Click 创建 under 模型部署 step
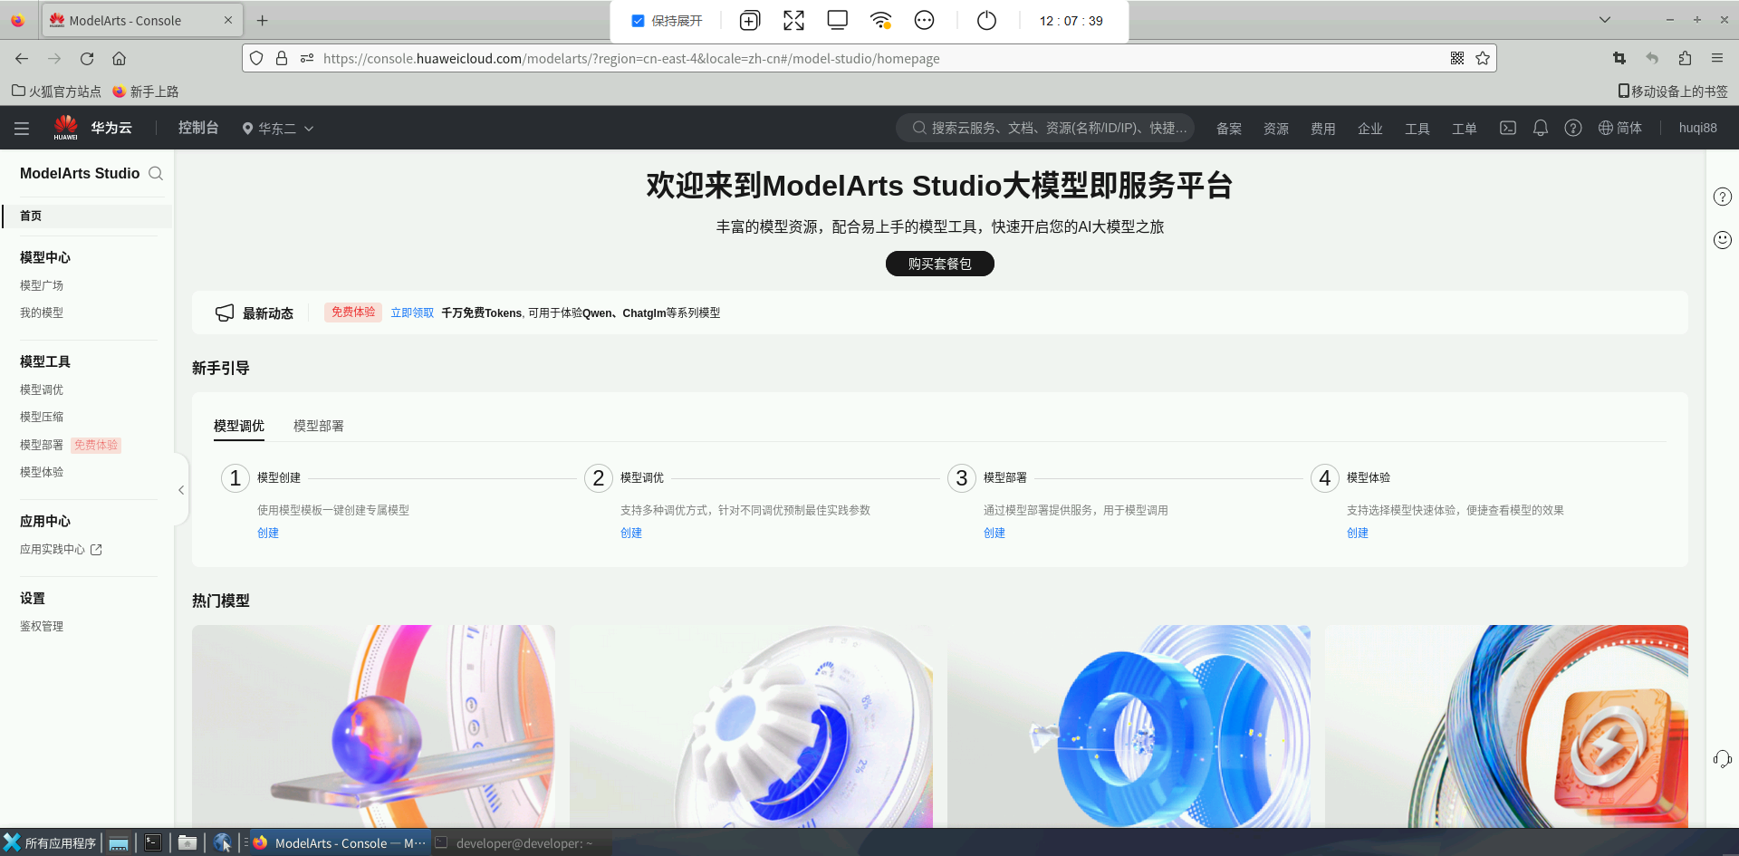Viewport: 1739px width, 856px height. click(x=994, y=533)
